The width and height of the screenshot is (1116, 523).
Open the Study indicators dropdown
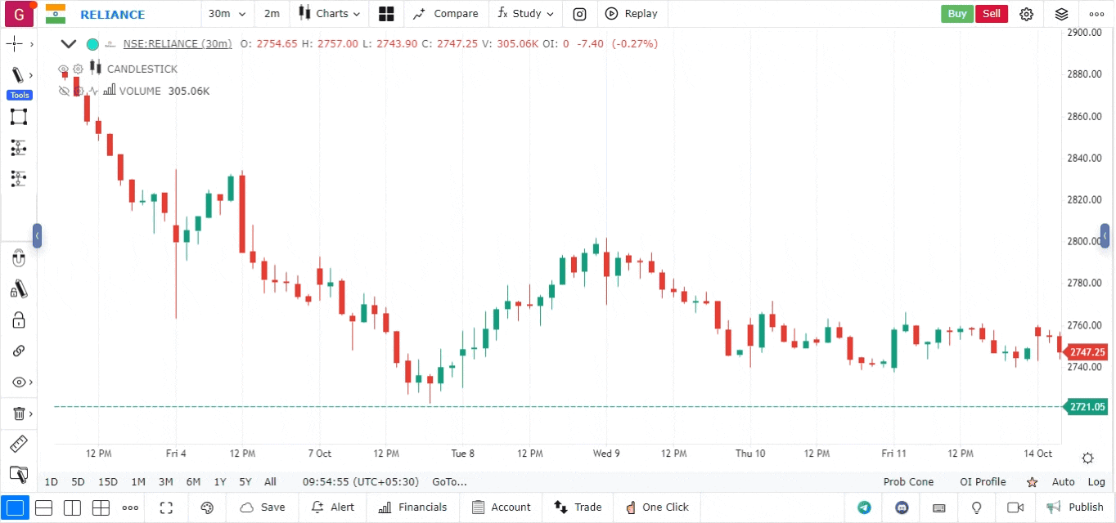[525, 14]
